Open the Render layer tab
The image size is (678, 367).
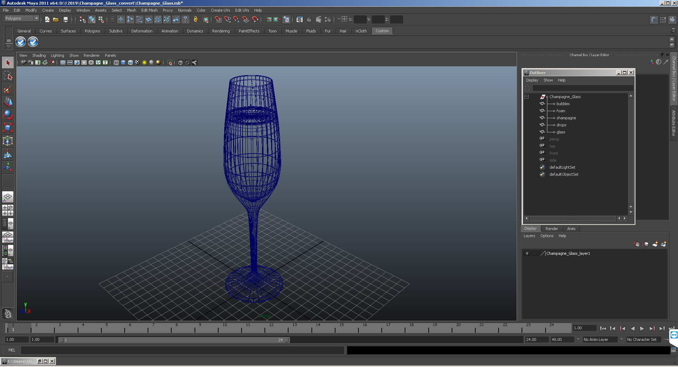point(552,229)
